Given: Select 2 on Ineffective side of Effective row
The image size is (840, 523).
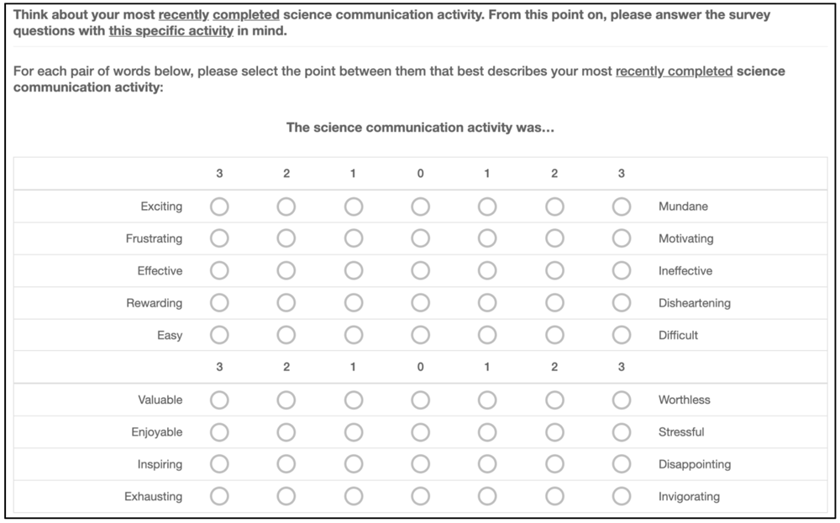Looking at the screenshot, I should 554,271.
